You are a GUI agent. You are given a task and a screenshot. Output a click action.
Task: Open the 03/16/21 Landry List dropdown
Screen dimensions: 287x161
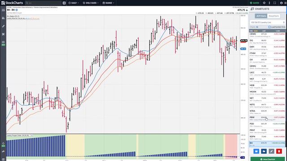268,22
